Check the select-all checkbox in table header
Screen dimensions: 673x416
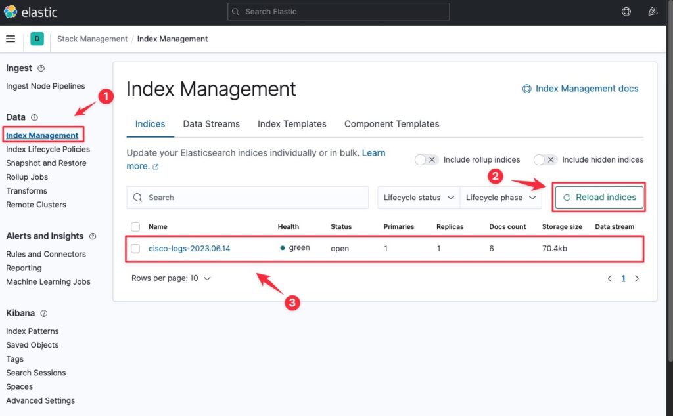tap(135, 226)
